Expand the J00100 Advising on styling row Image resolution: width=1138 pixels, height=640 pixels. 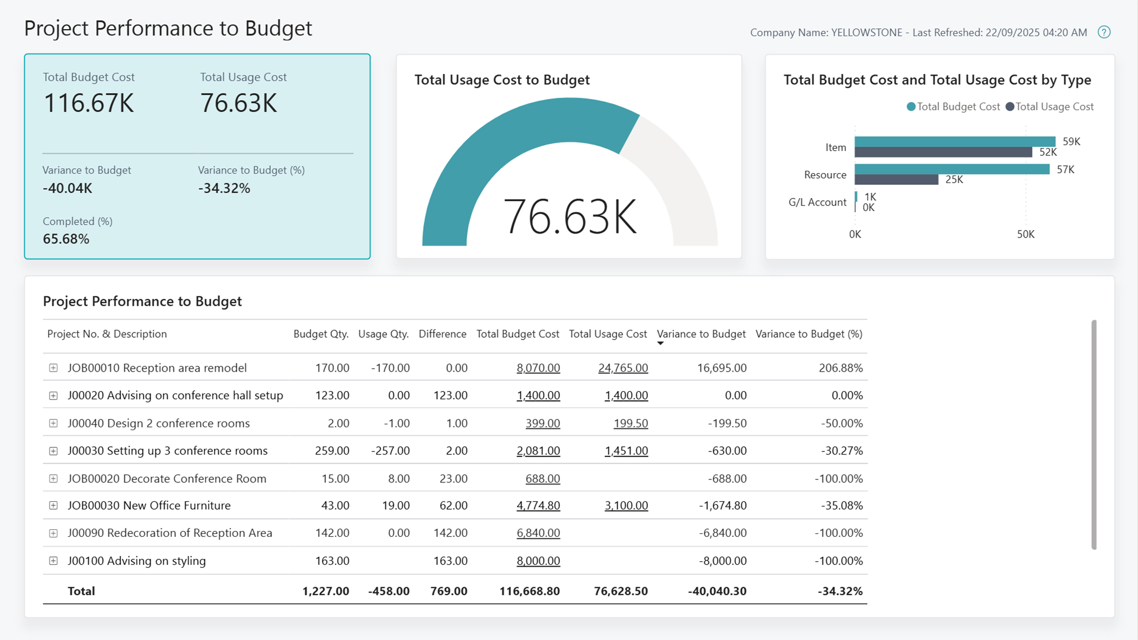point(53,561)
